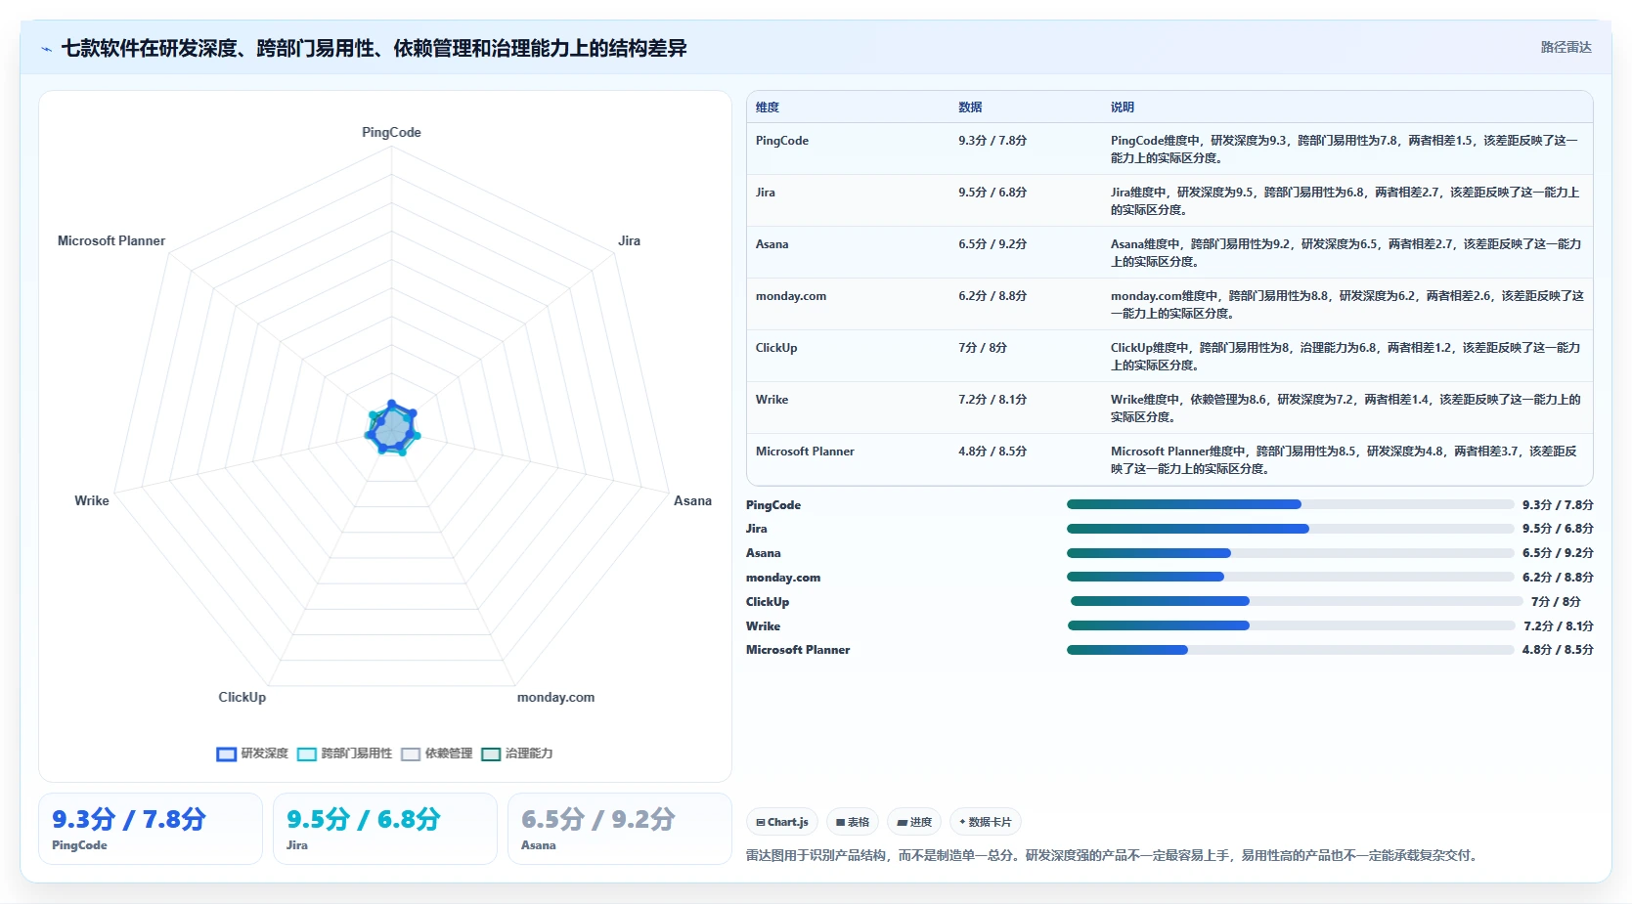Toggle the 治理能力 legend item
The image size is (1632, 904).
pos(516,753)
